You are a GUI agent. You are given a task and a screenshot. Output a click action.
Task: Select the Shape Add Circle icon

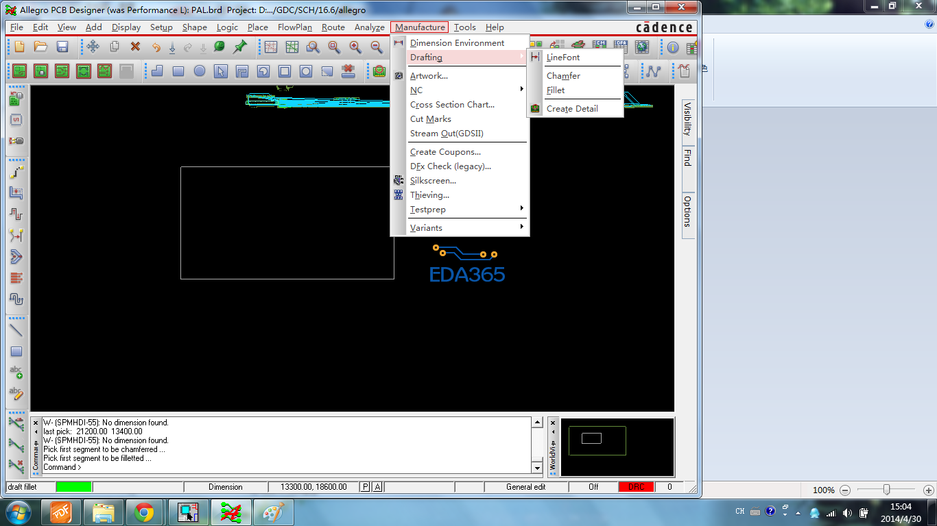click(x=200, y=71)
